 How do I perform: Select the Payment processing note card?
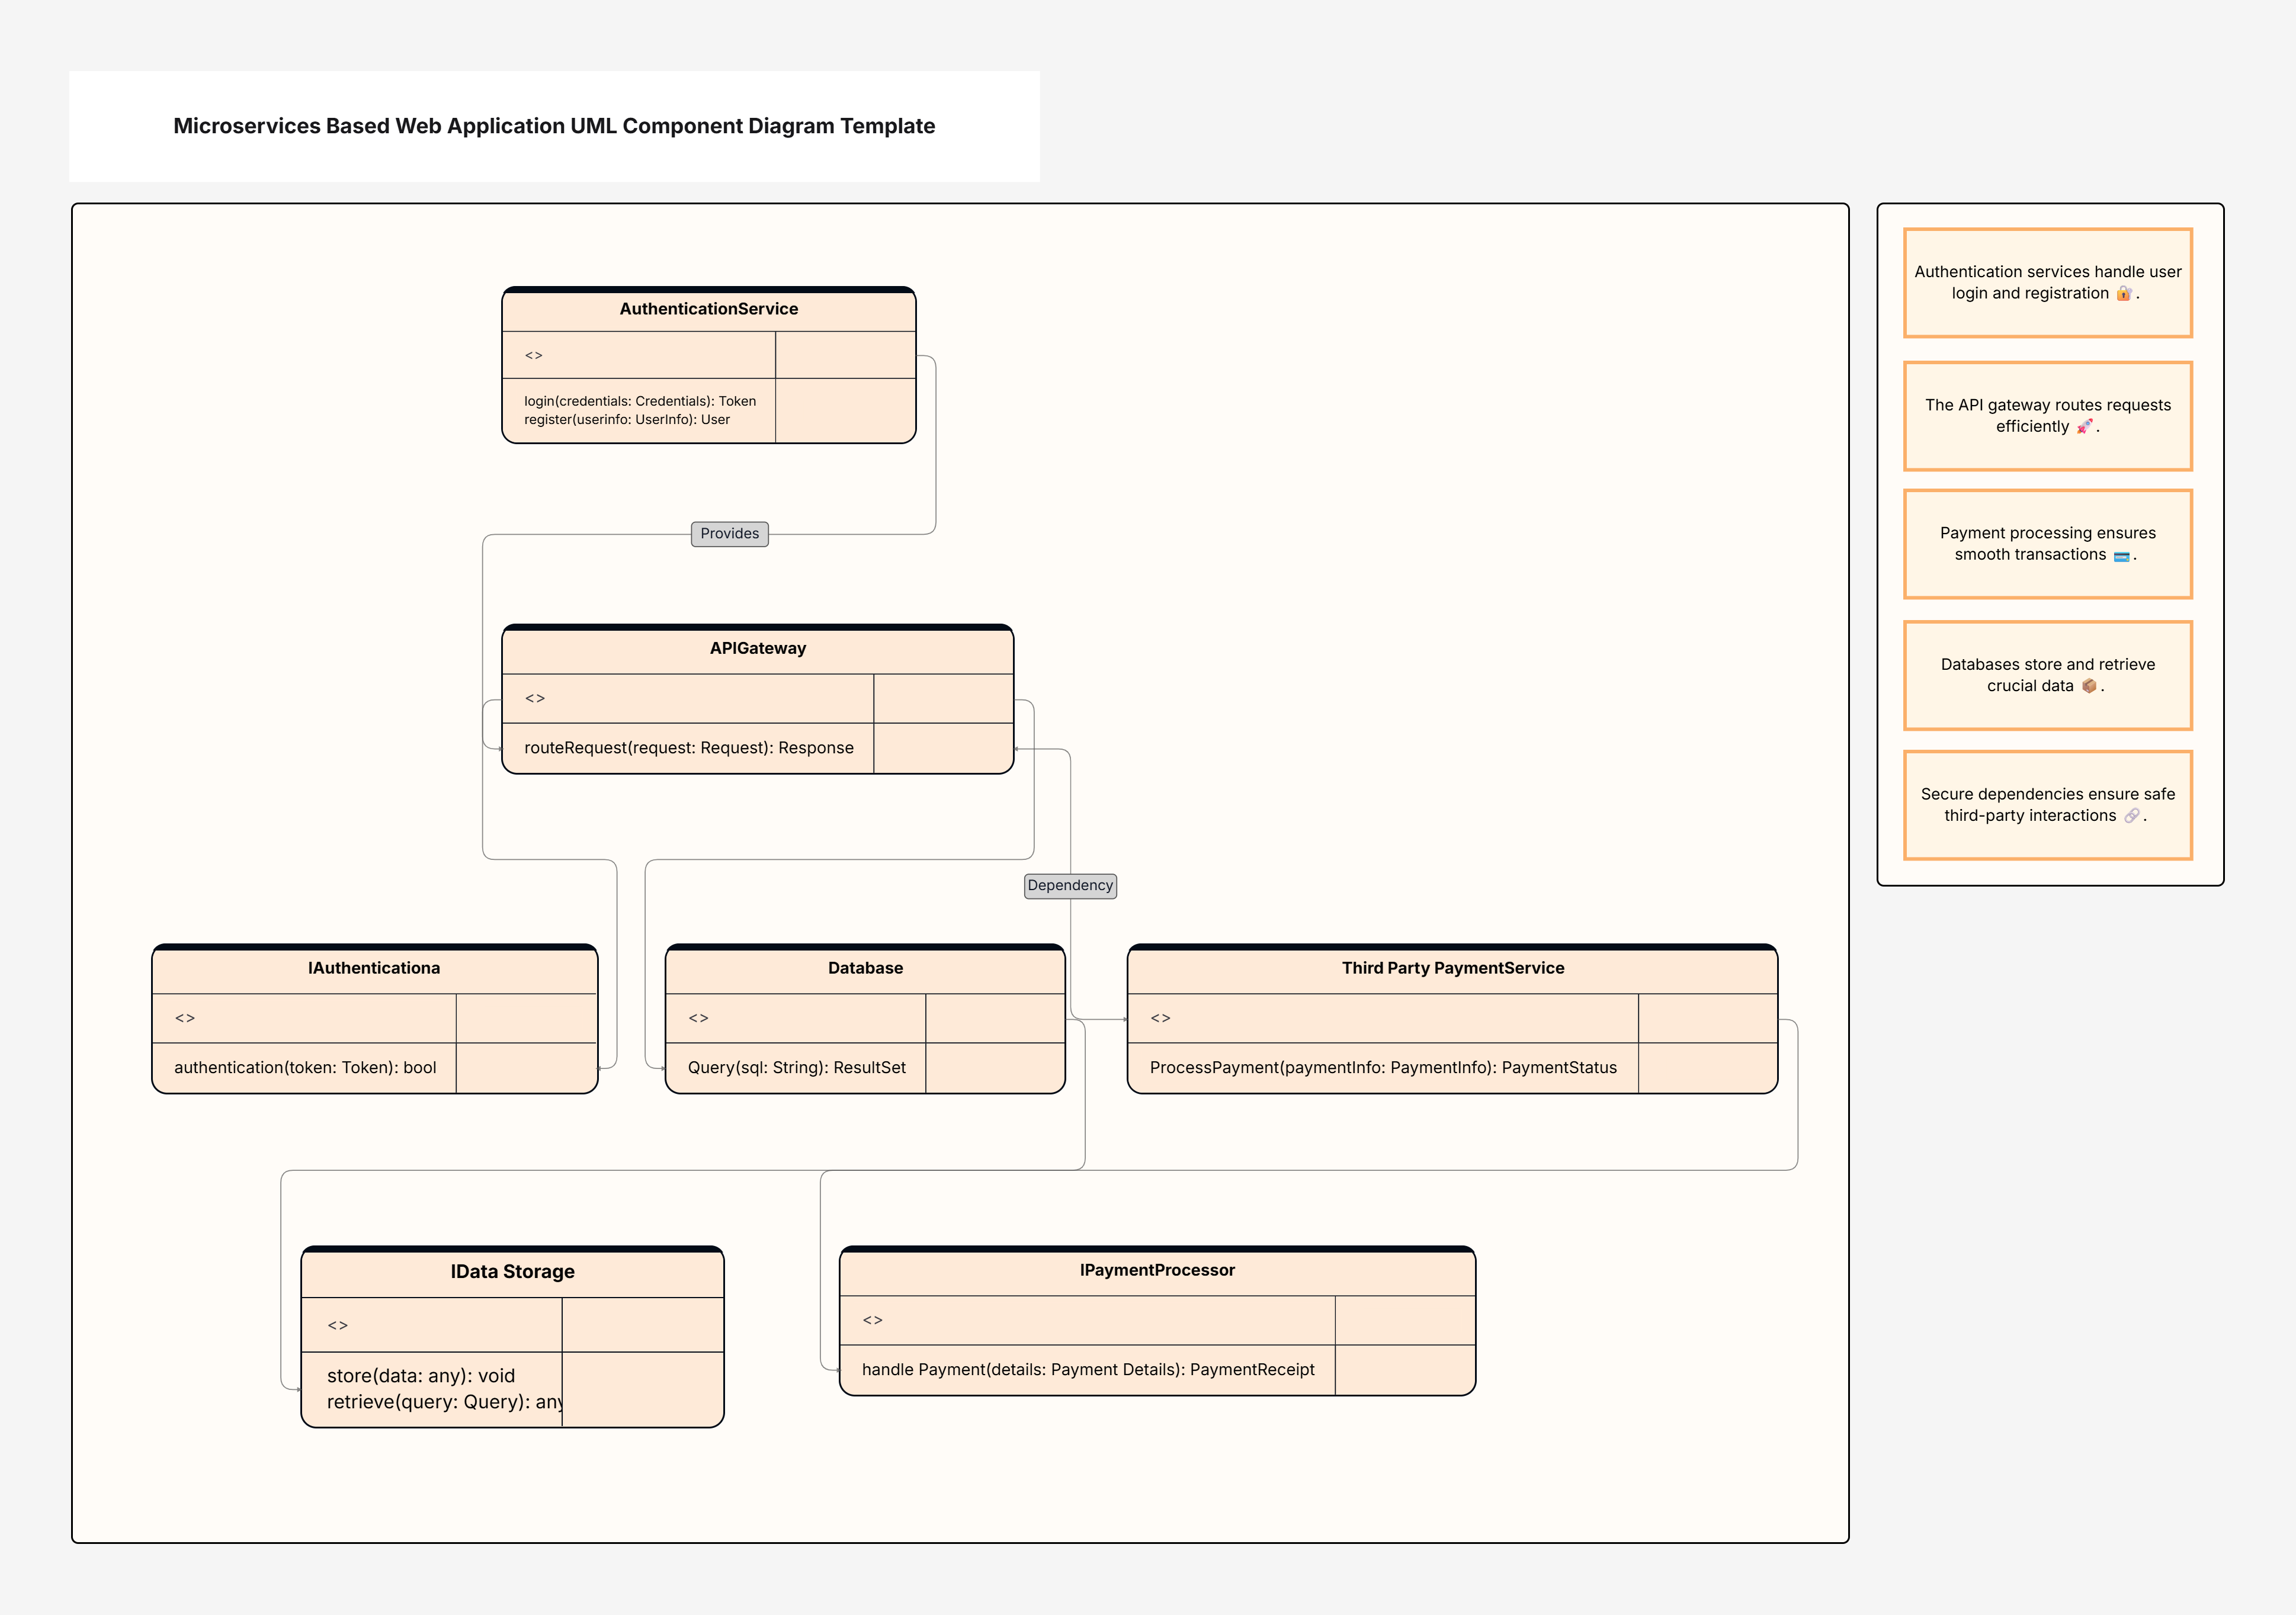pyautogui.click(x=2048, y=544)
